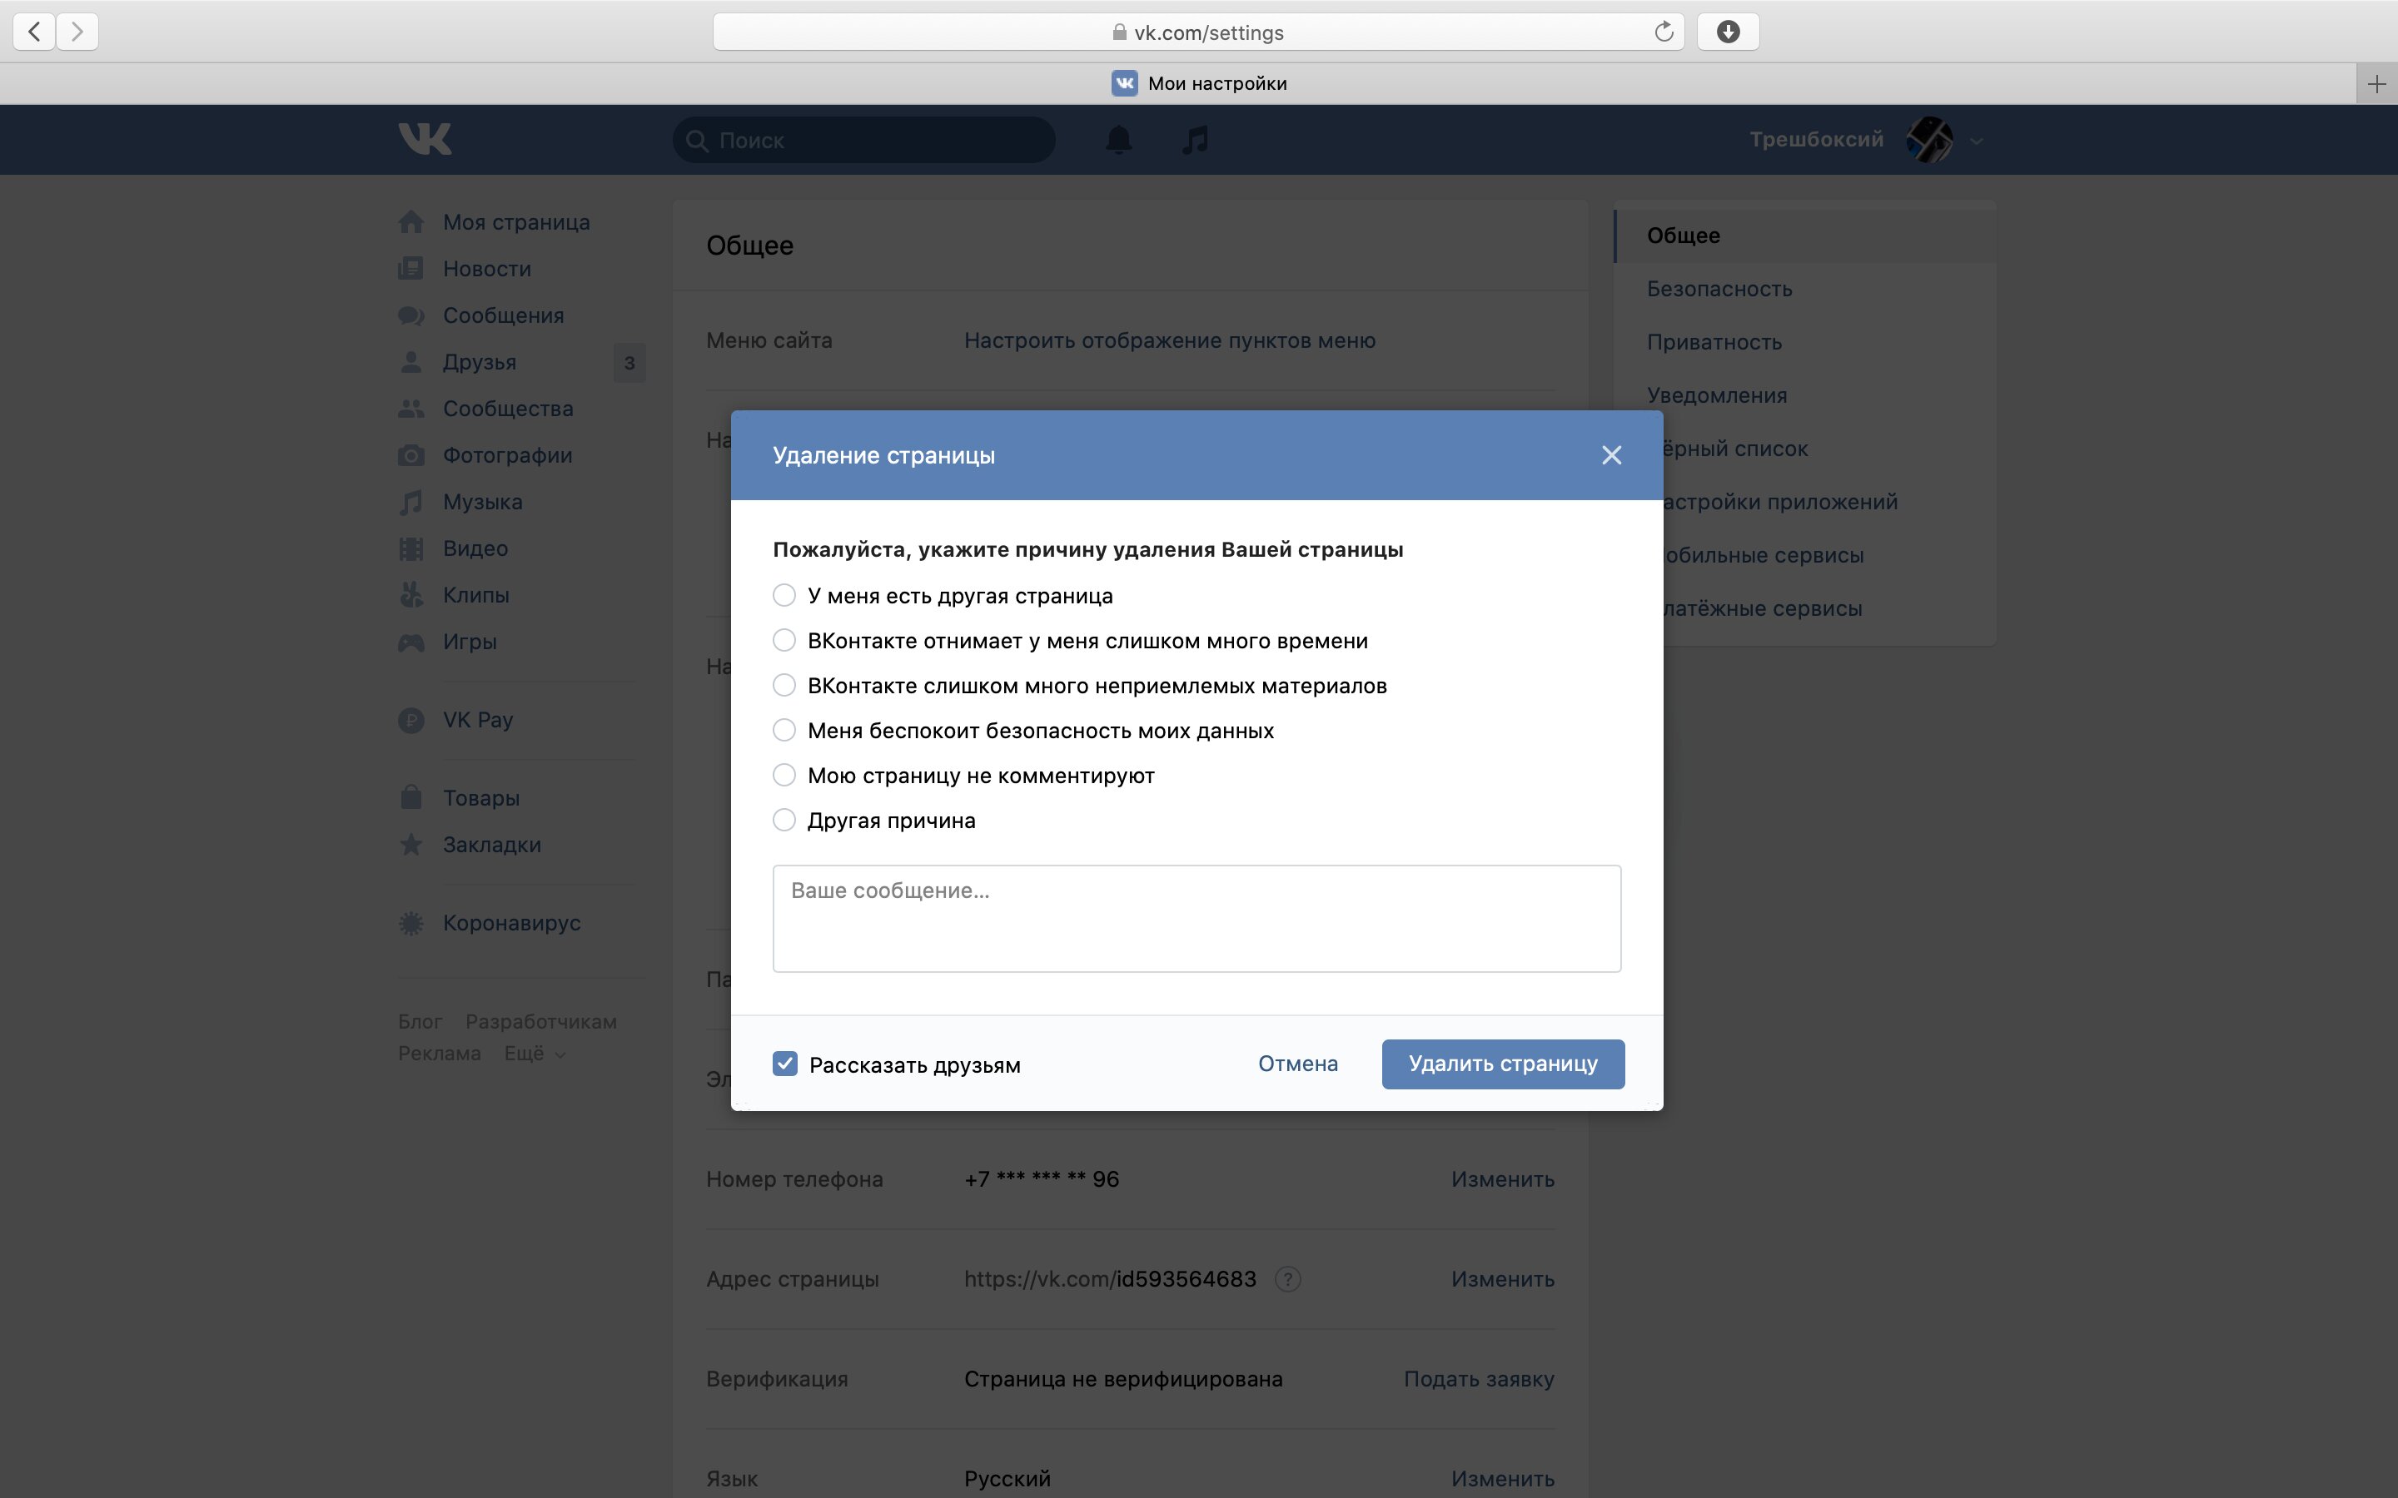The image size is (2398, 1498).
Task: Reload the page with the refresh icon
Action: (x=1664, y=32)
